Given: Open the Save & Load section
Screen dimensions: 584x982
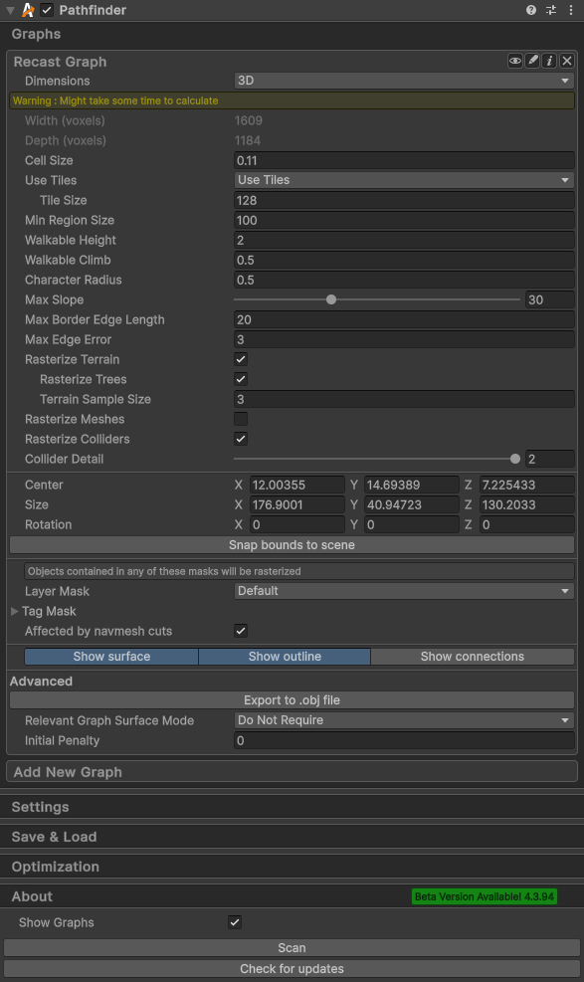Looking at the screenshot, I should tap(292, 837).
